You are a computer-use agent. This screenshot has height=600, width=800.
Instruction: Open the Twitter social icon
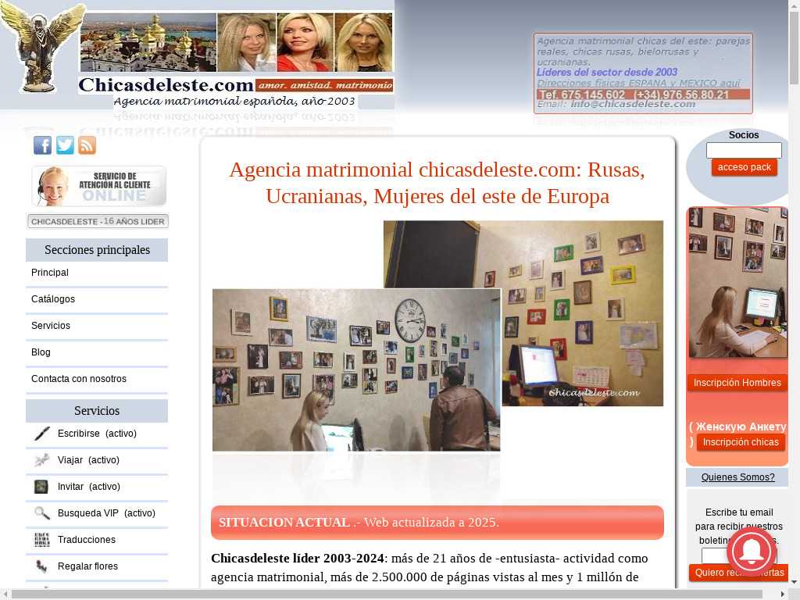coord(65,145)
